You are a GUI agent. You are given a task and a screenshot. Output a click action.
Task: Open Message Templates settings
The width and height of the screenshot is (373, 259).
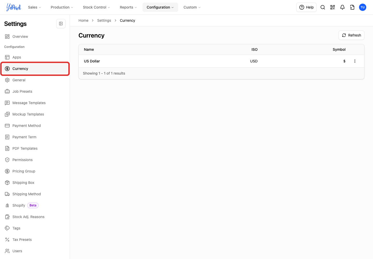35,103
